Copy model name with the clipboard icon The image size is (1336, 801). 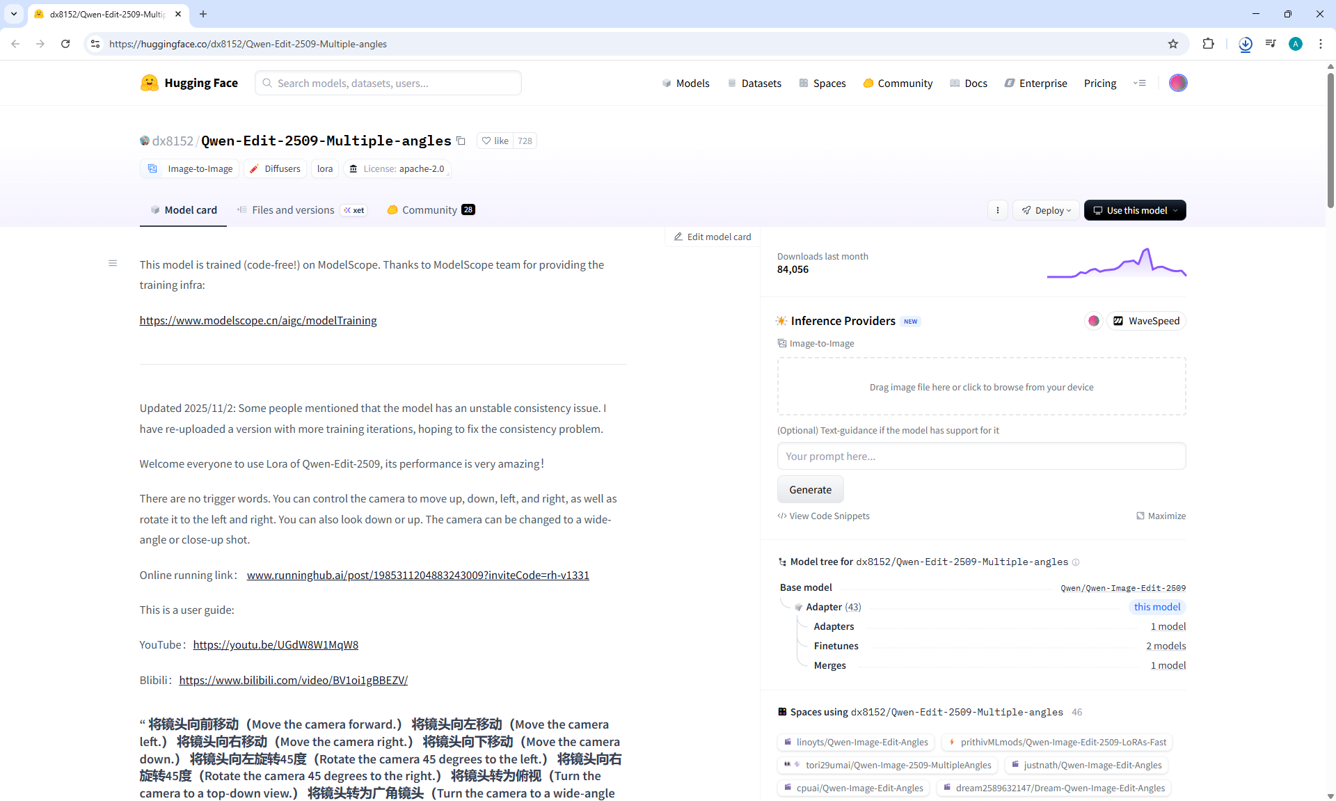[x=461, y=141]
